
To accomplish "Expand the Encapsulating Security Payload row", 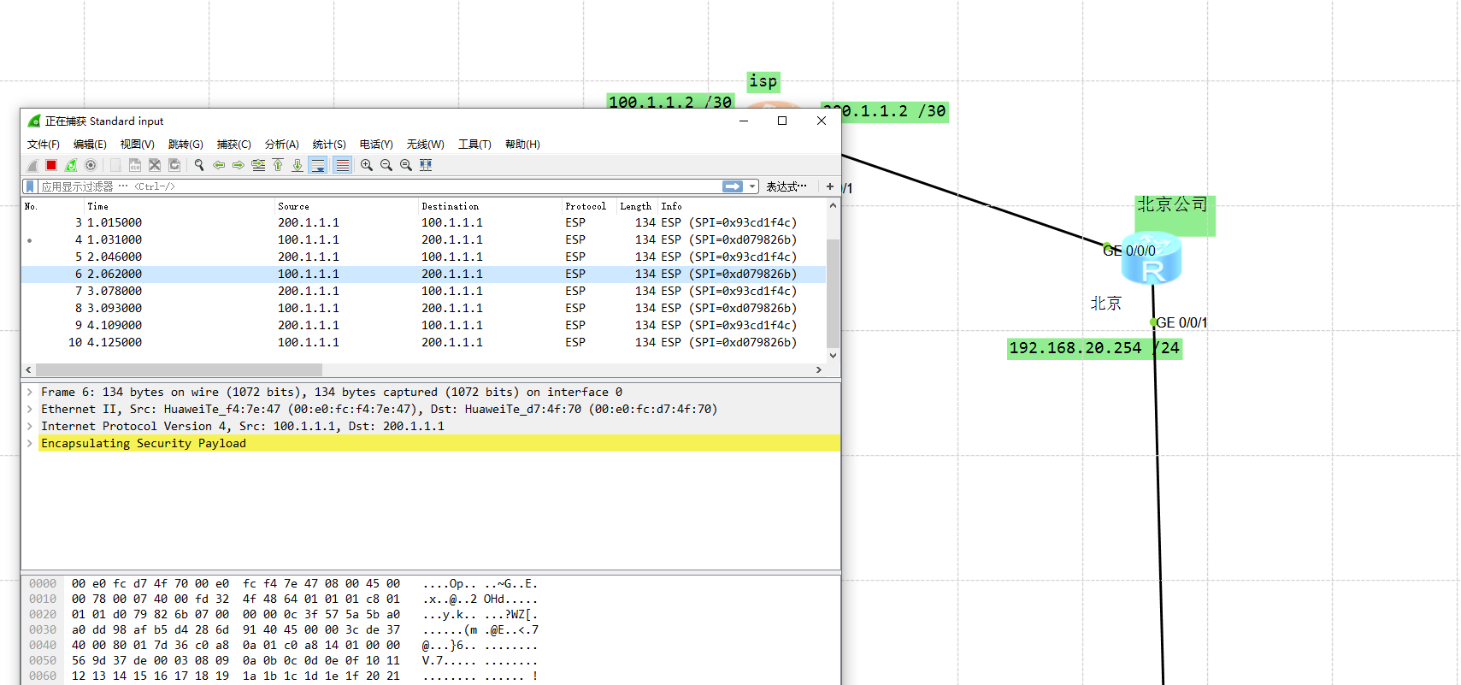I will [30, 443].
